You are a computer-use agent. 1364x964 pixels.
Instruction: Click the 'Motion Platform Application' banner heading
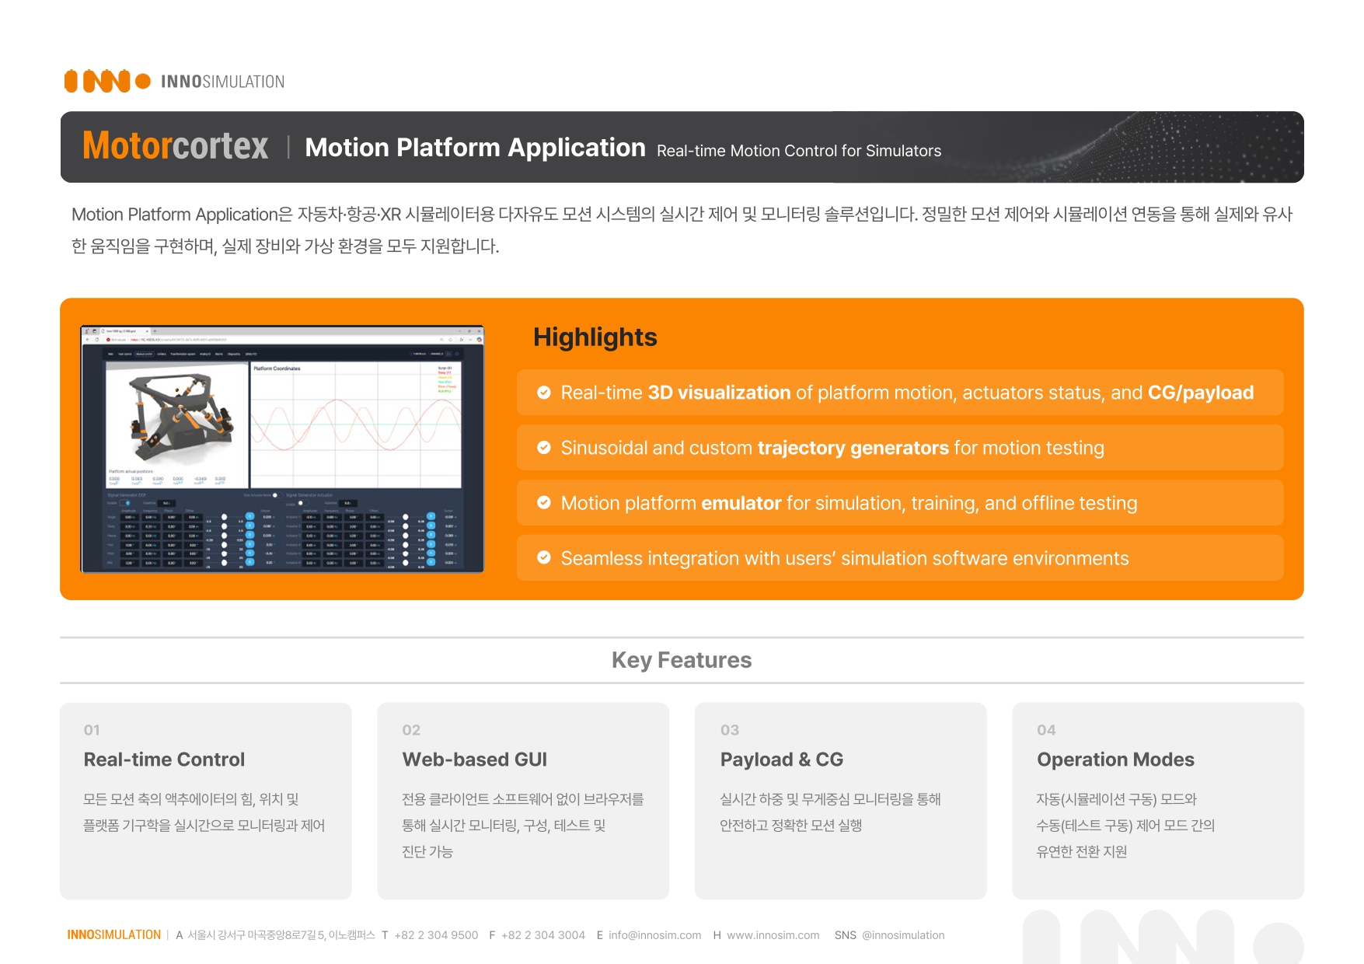pos(475,148)
